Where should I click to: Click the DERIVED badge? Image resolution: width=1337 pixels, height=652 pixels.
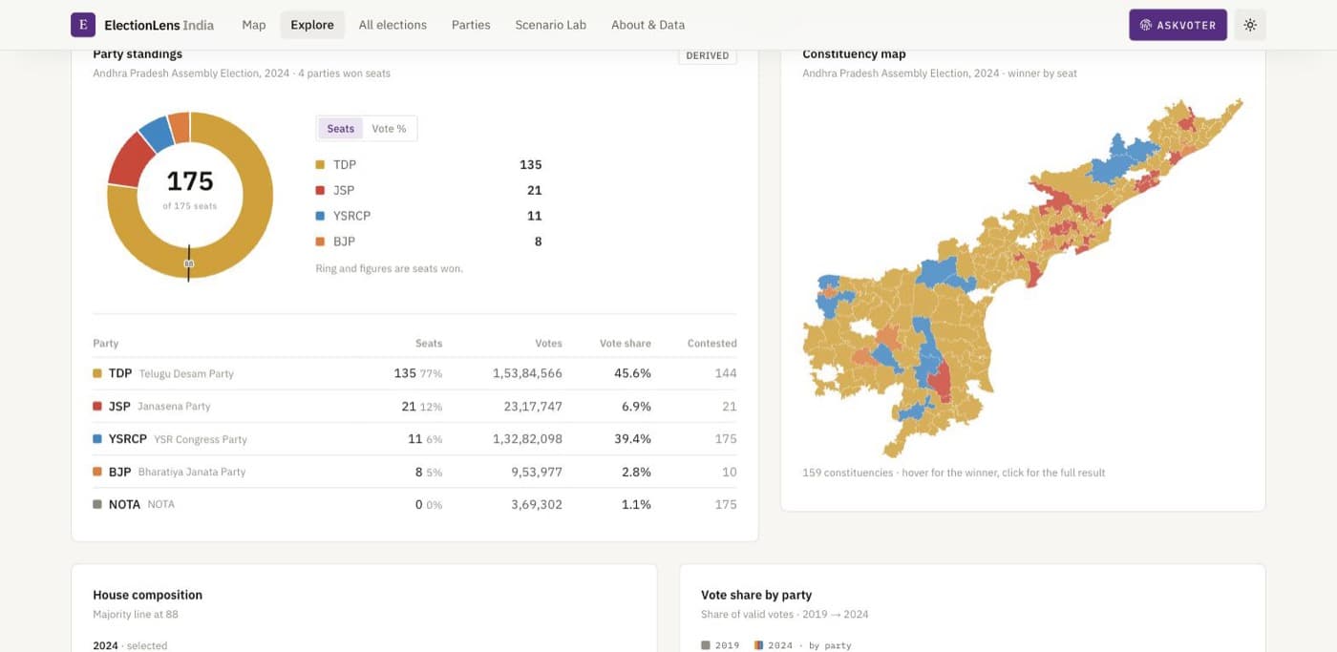coord(708,55)
